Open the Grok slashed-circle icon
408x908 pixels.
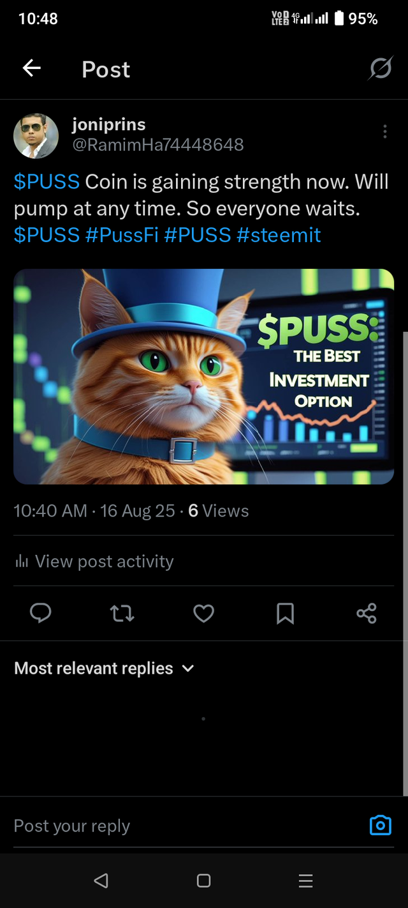click(380, 68)
